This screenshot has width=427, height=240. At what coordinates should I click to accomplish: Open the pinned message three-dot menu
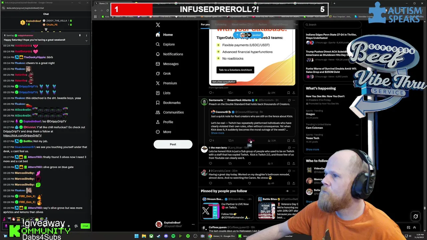(86, 35)
